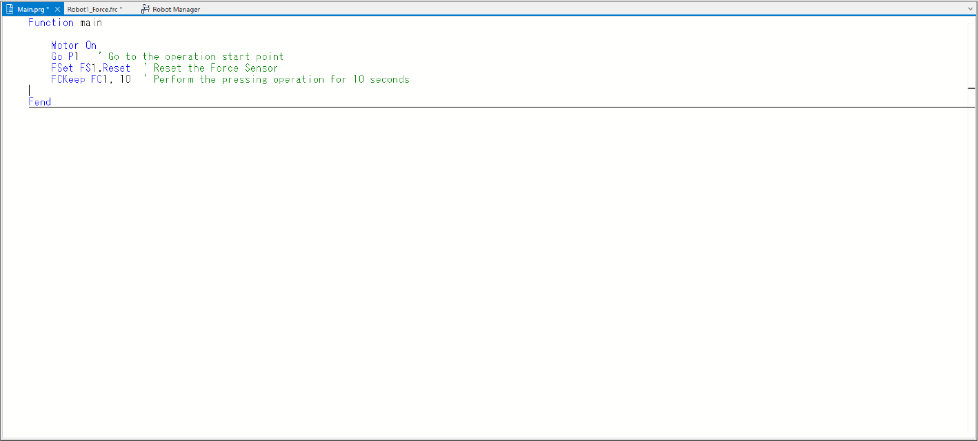Click the Go command keyword
Image resolution: width=978 pixels, height=441 pixels.
(x=57, y=57)
